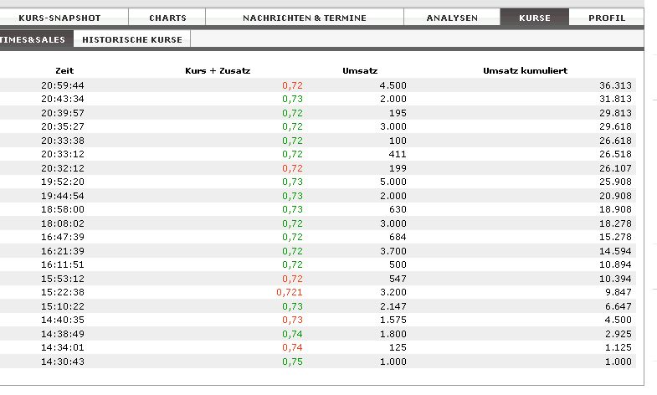Screen dimensions: 657x395
Task: Open the Kurs-Snapshot tab
Action: coord(59,18)
